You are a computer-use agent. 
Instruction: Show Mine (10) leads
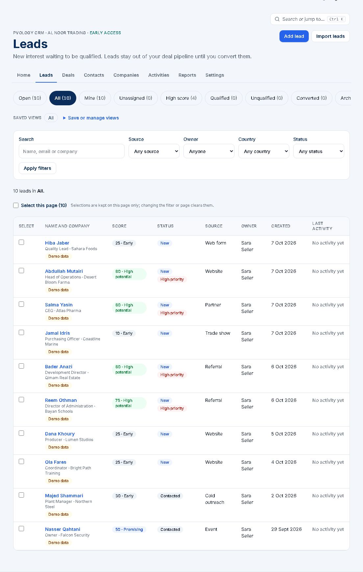click(95, 98)
